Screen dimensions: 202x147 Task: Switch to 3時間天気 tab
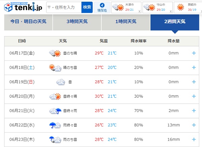pos(77,22)
